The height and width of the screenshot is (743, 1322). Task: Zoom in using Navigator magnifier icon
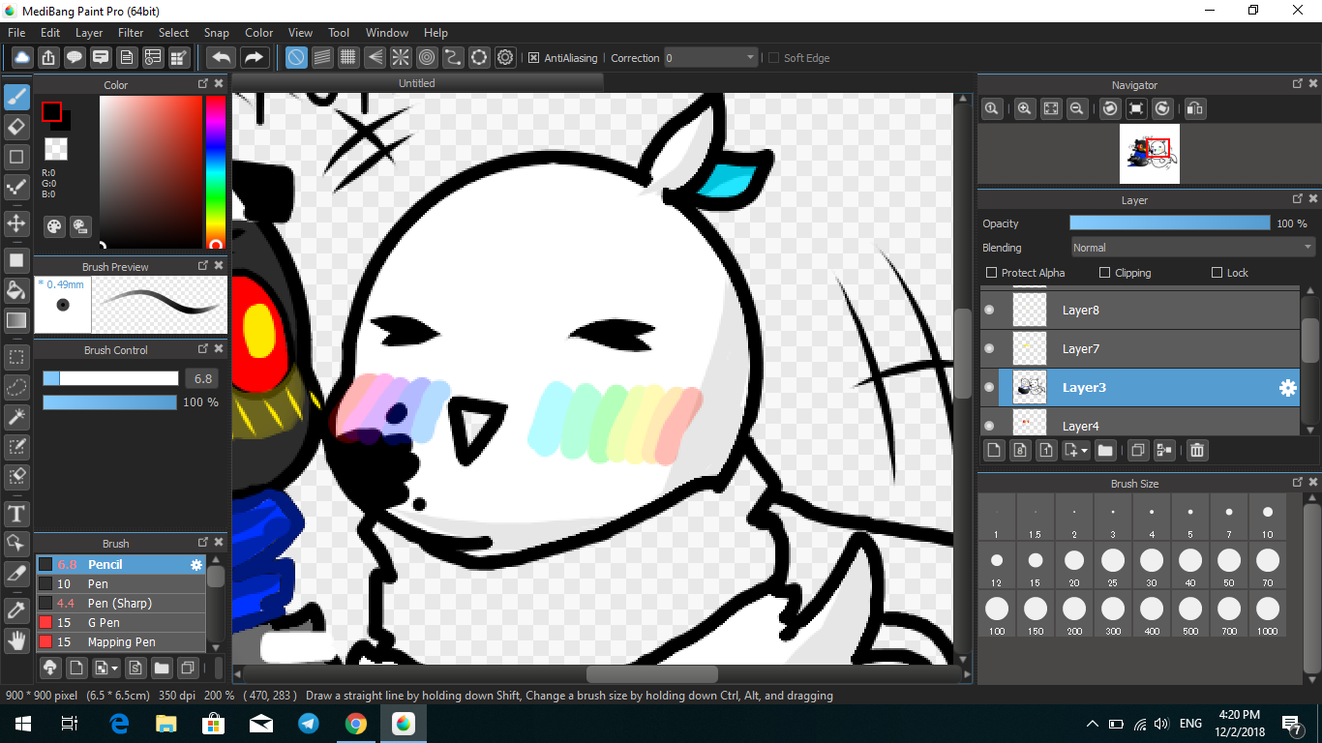[x=1024, y=109]
